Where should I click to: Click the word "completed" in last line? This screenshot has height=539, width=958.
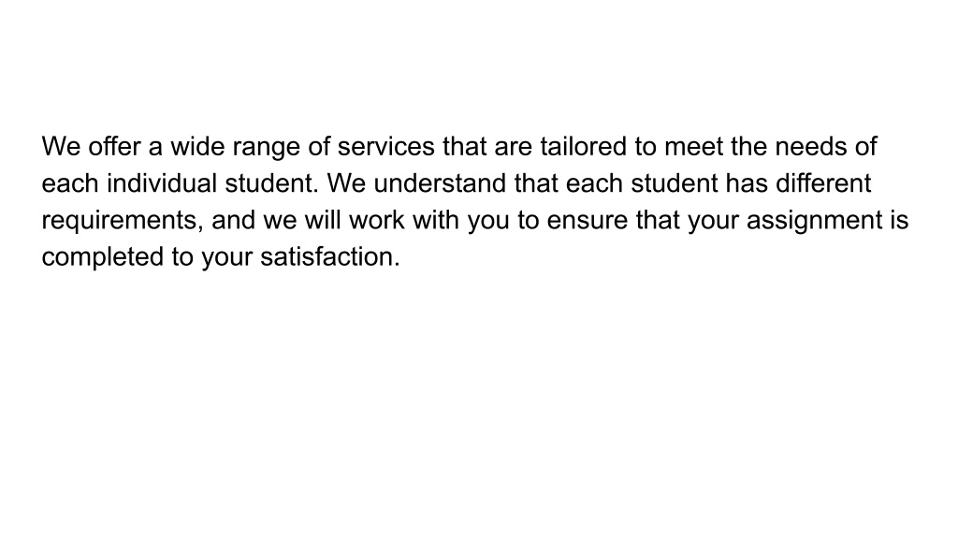tap(103, 258)
